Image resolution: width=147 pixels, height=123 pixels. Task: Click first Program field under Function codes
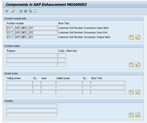(x=32, y=55)
